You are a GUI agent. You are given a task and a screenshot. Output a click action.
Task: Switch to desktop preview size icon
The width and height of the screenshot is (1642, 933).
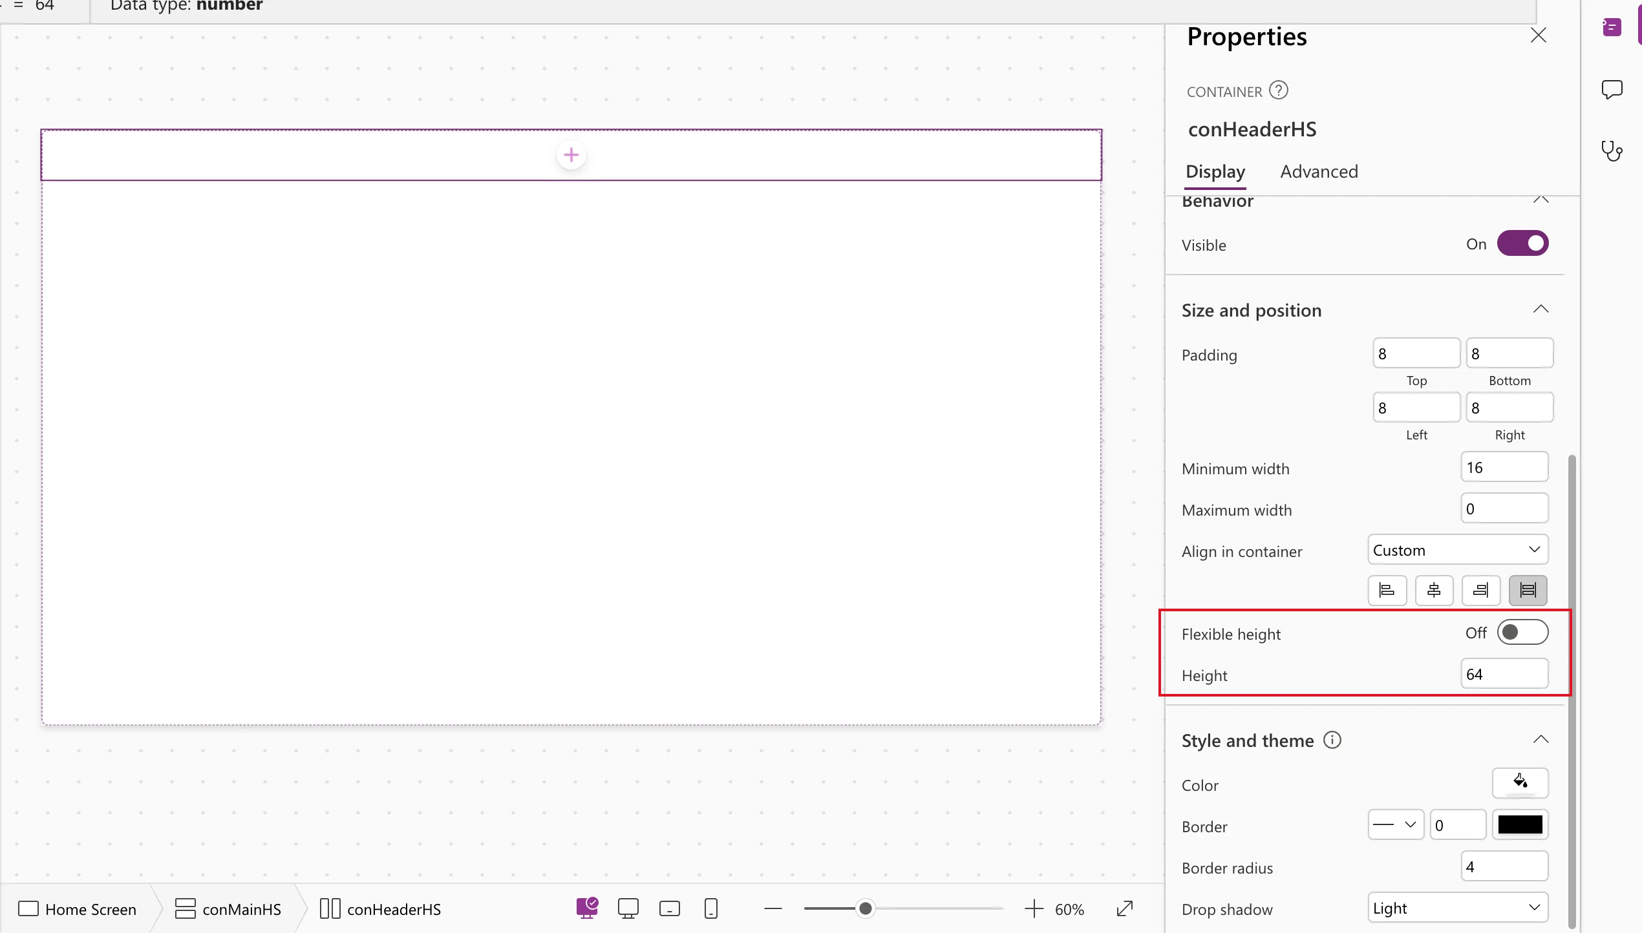coord(628,908)
